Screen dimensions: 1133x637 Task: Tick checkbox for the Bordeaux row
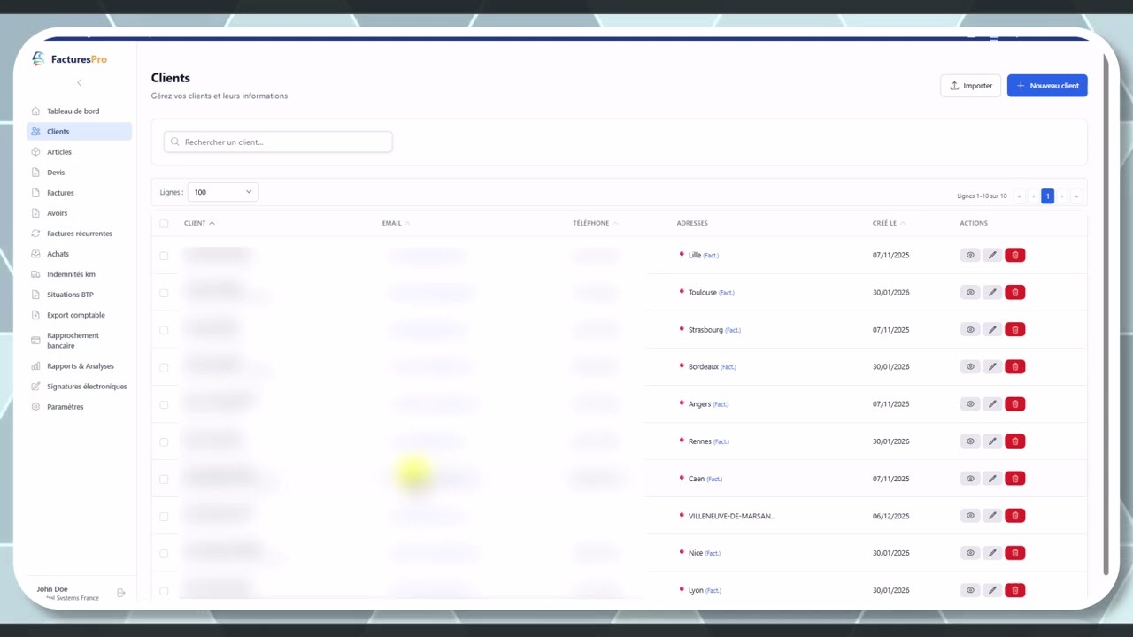pyautogui.click(x=164, y=367)
